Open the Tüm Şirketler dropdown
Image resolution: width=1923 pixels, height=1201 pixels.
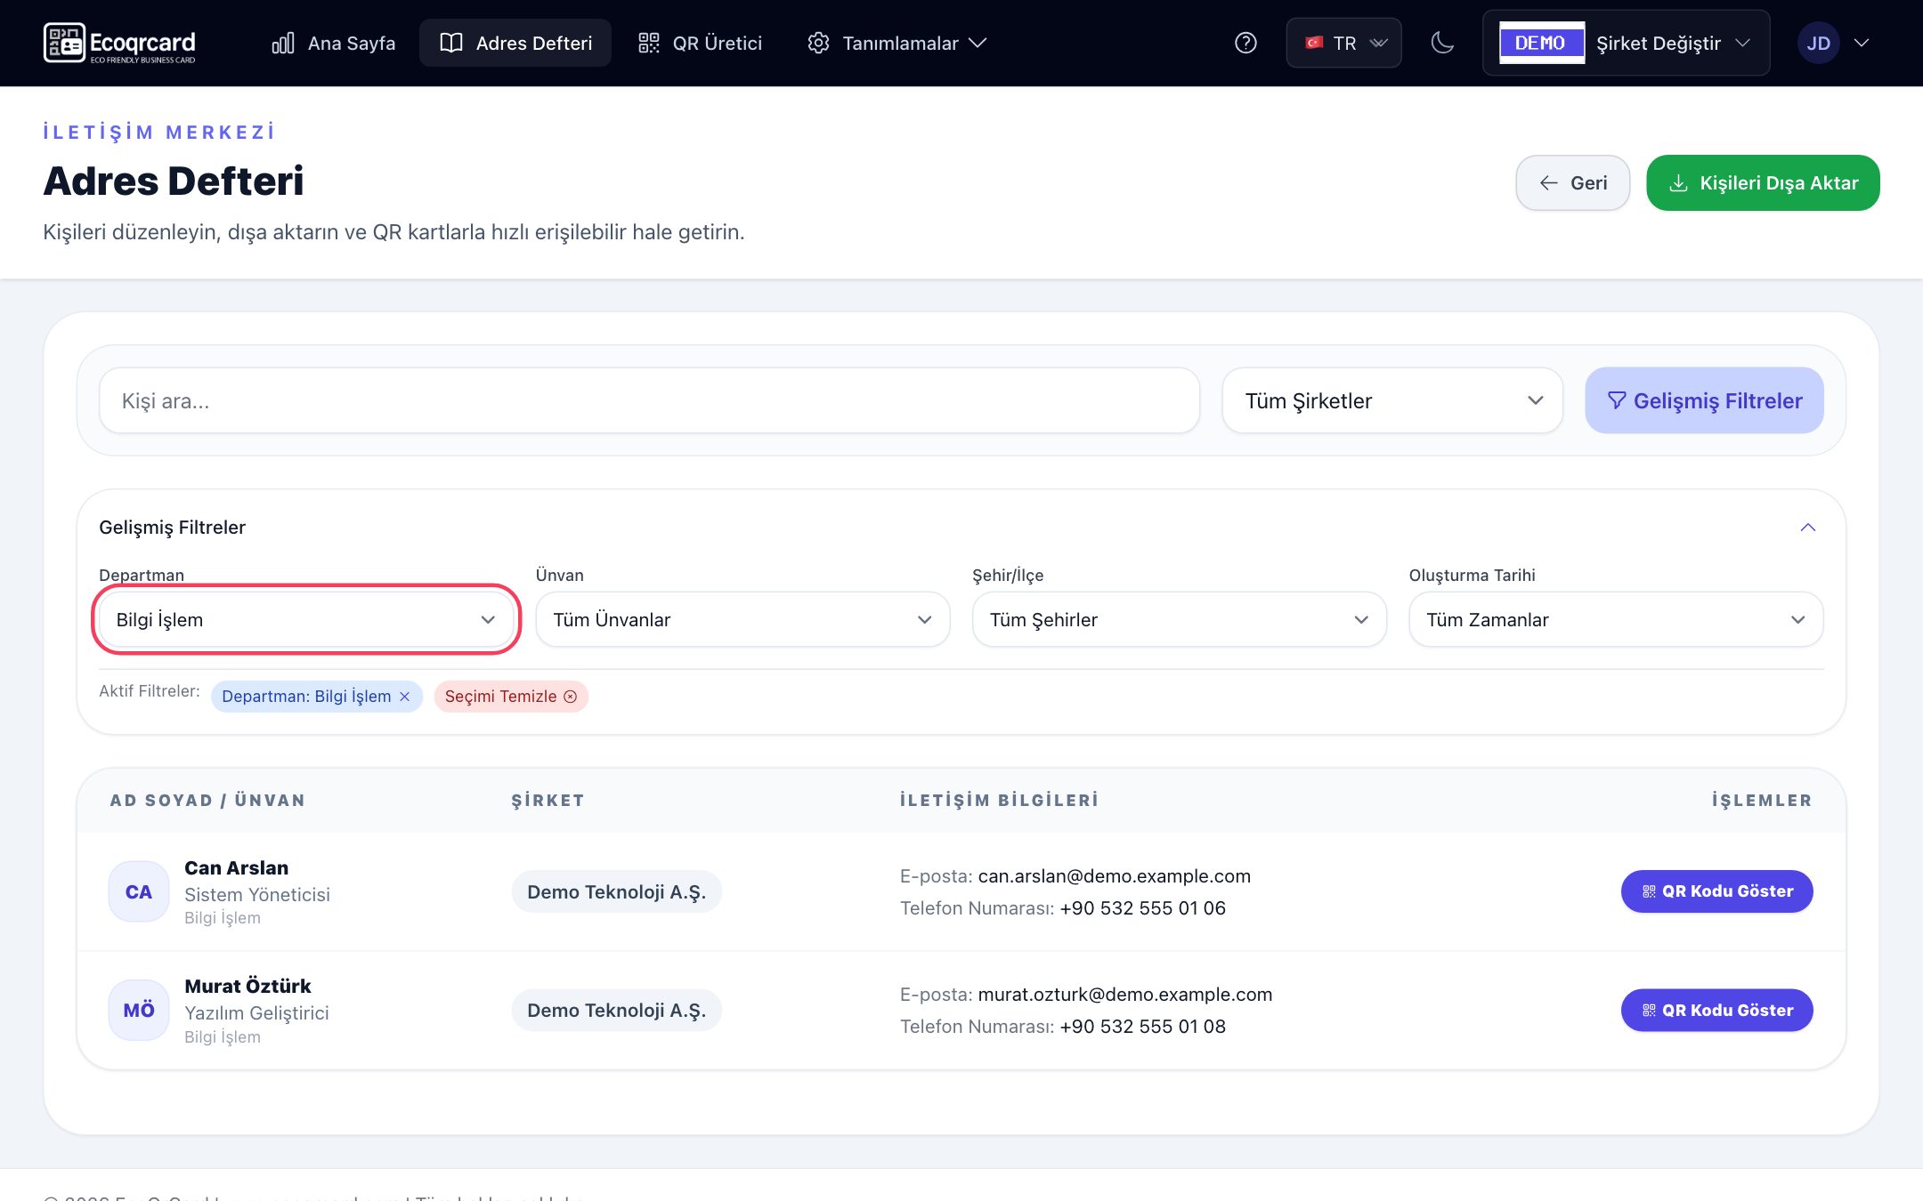[1392, 400]
